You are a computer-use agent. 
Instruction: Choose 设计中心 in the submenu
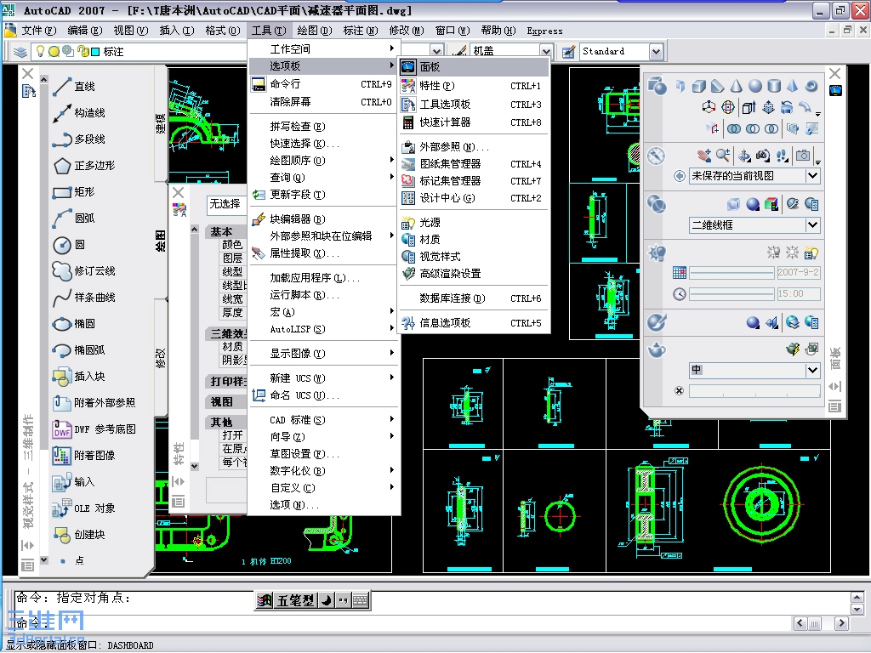(x=474, y=197)
